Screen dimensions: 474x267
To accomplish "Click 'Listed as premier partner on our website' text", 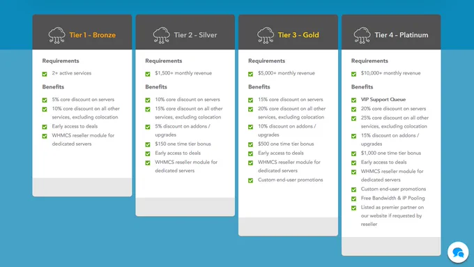I will click(x=392, y=215).
